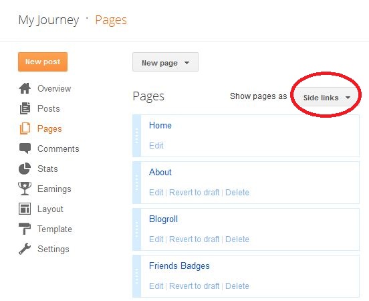Select Pages label in the sidebar
The height and width of the screenshot is (301, 369).
pos(49,129)
